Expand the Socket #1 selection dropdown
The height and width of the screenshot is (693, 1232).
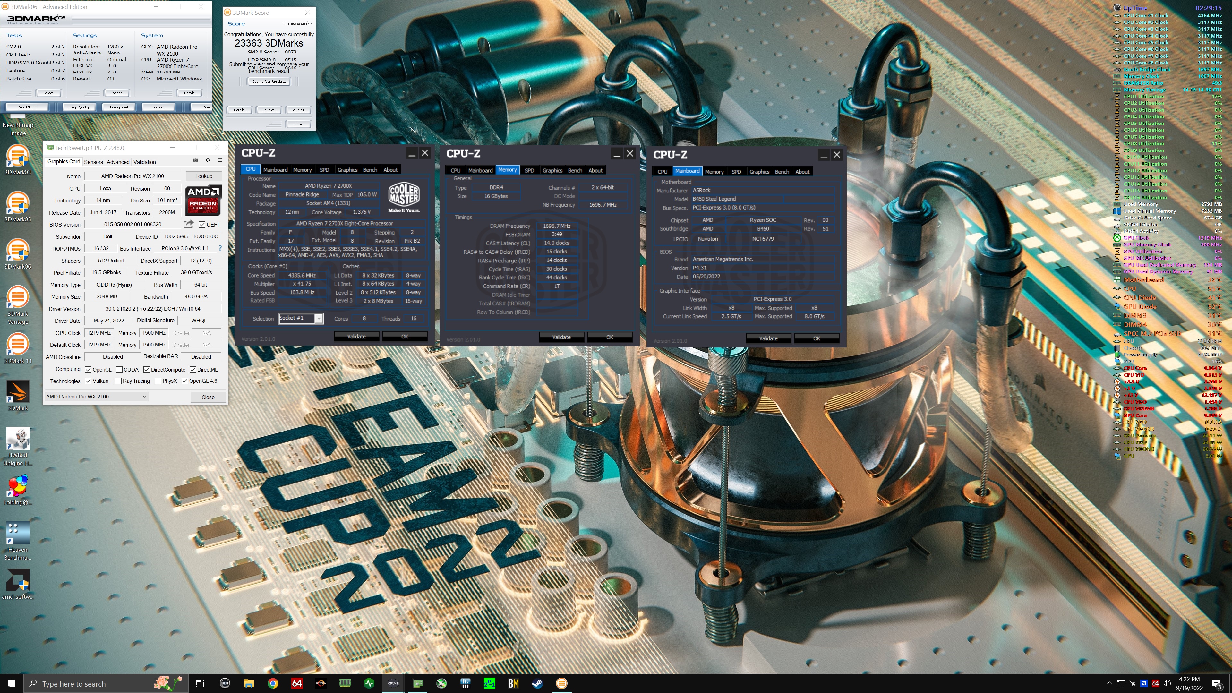[x=319, y=319]
